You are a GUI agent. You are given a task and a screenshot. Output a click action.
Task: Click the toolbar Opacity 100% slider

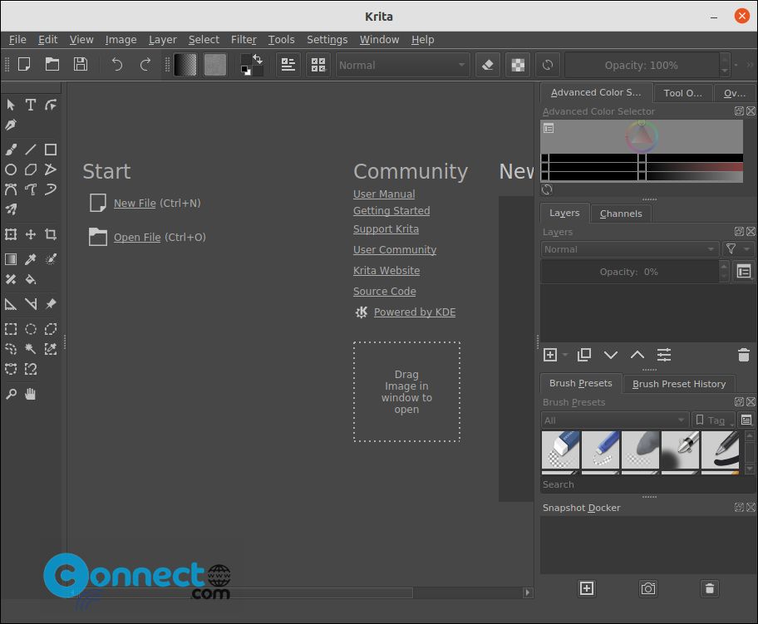tap(642, 65)
